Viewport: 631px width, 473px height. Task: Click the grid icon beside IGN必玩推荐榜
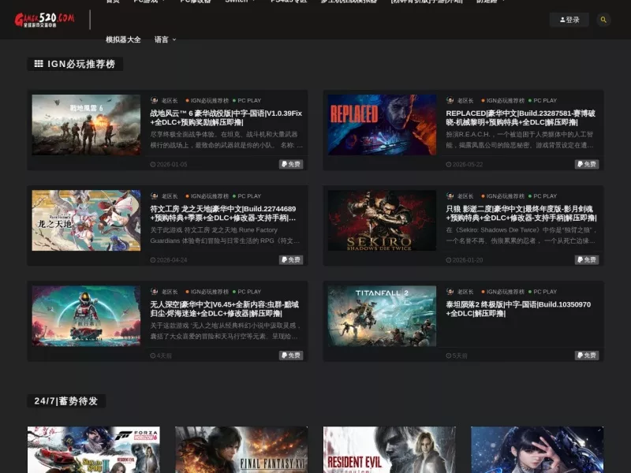(x=39, y=64)
